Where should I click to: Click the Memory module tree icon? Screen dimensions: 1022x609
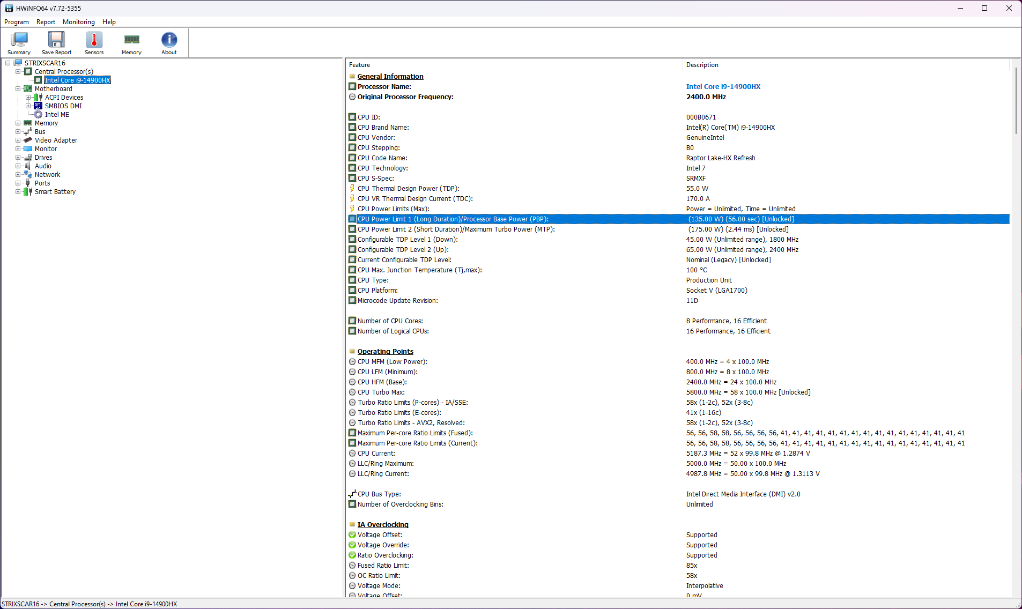[x=28, y=123]
